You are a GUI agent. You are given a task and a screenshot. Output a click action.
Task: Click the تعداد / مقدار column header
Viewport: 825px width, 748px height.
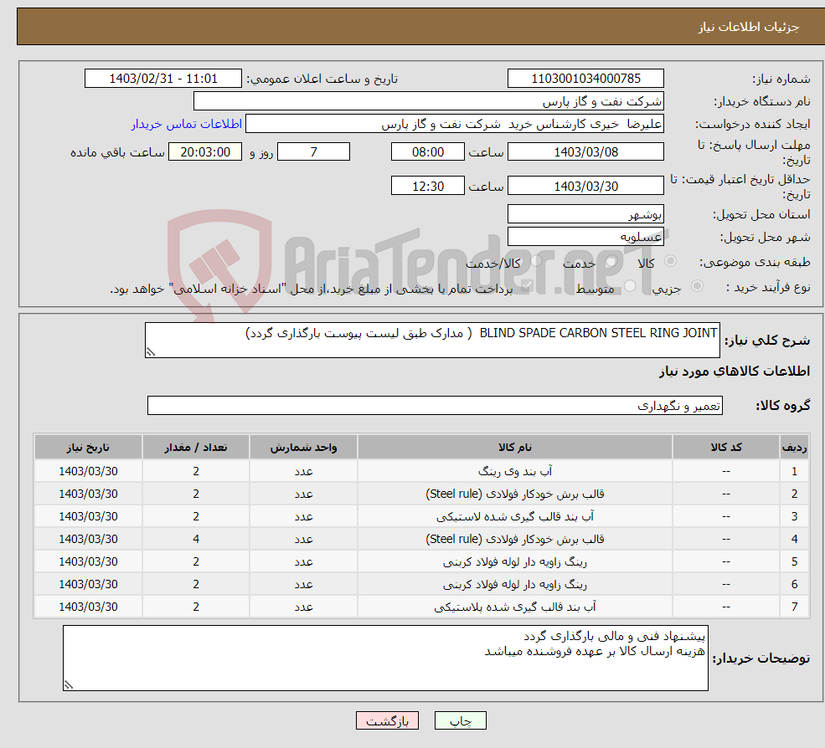pos(196,448)
